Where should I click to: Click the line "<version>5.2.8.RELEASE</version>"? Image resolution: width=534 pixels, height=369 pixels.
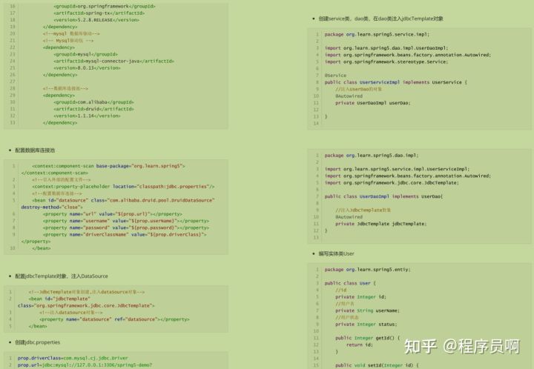coord(96,20)
